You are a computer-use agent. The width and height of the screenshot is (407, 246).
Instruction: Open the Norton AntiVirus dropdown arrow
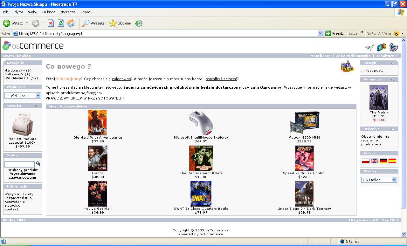coord(402,33)
